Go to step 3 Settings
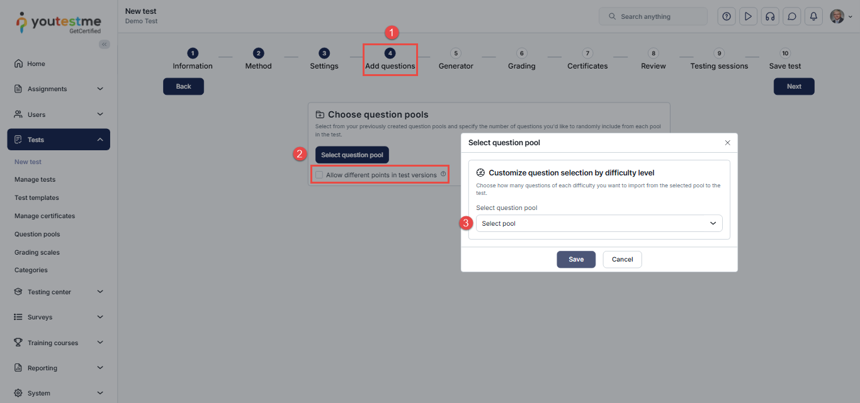The image size is (860, 403). [324, 59]
